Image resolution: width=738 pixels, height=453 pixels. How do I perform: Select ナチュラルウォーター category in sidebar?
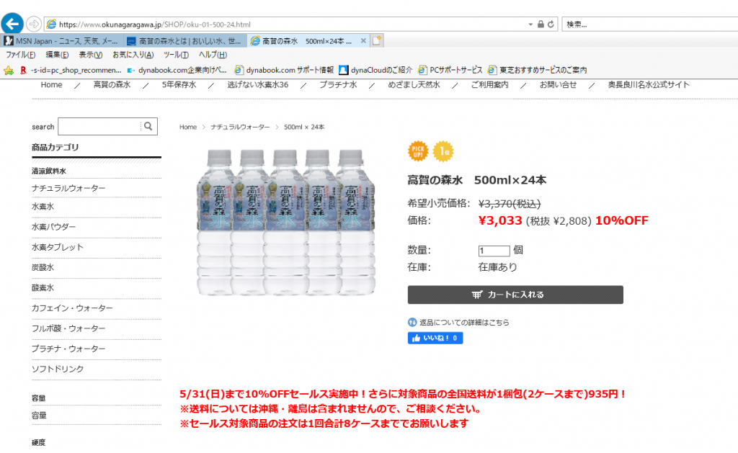tap(68, 188)
